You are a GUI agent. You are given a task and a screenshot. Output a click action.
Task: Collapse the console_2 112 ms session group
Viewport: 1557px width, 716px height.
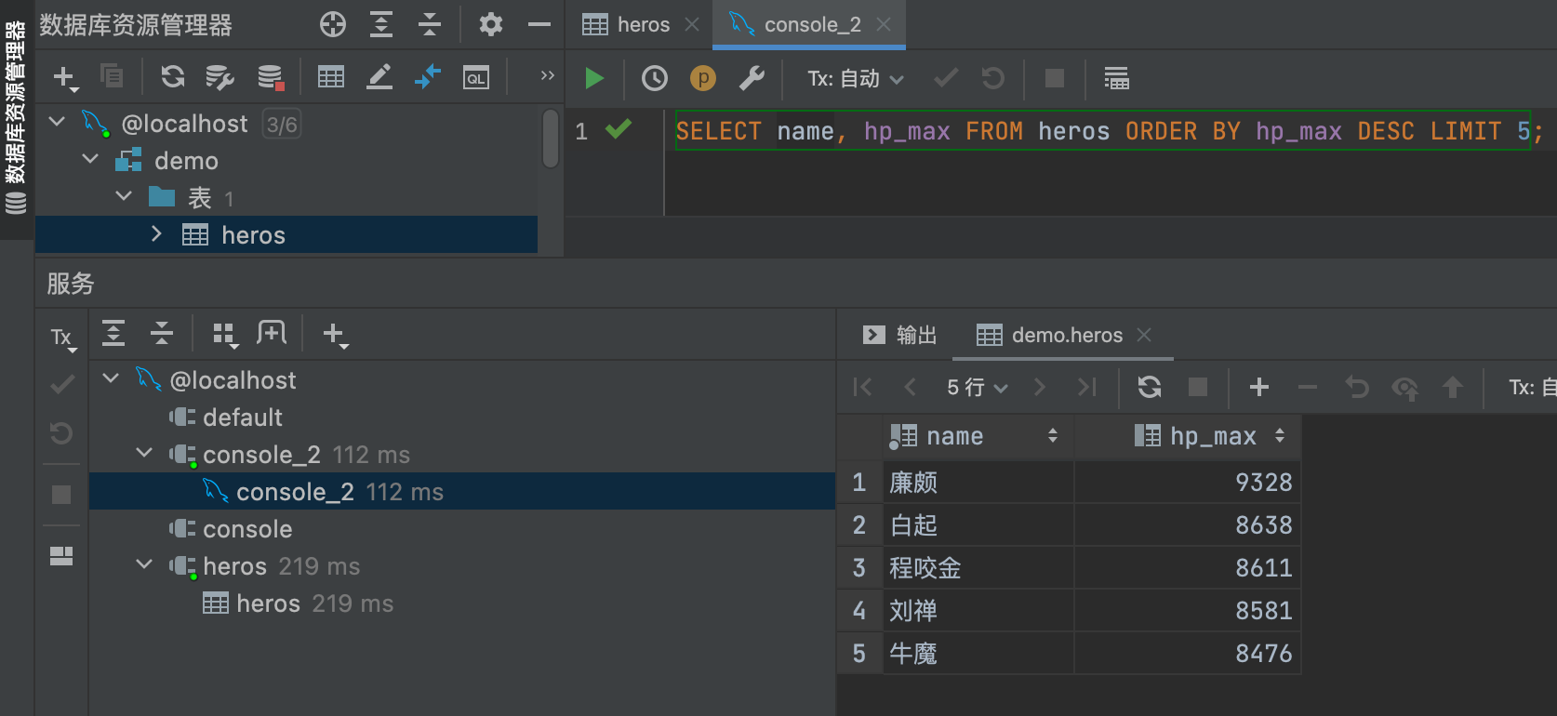pos(144,453)
